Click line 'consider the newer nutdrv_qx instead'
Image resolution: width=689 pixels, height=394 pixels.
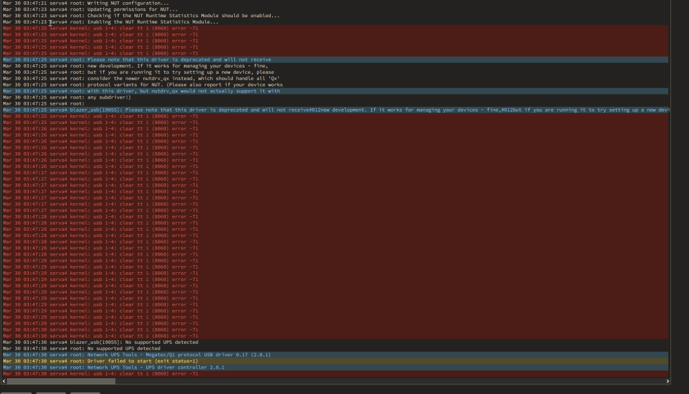pos(335,79)
